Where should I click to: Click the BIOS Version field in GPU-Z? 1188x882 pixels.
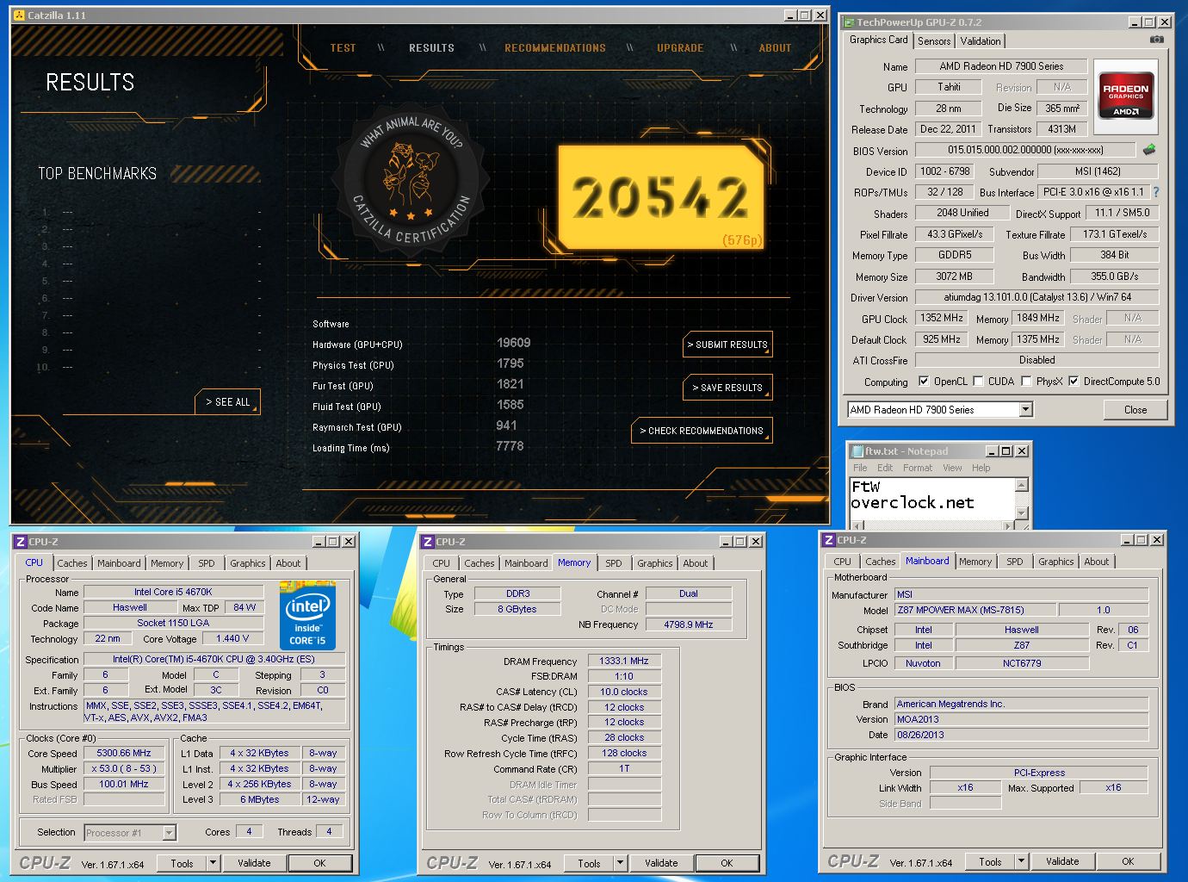tap(1025, 150)
